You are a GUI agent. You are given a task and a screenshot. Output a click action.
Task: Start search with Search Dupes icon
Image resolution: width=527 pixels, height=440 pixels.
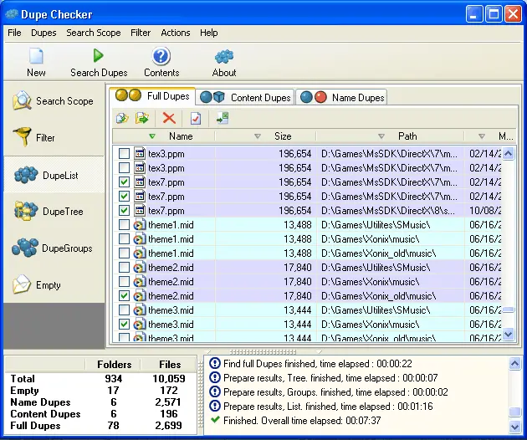coord(99,57)
